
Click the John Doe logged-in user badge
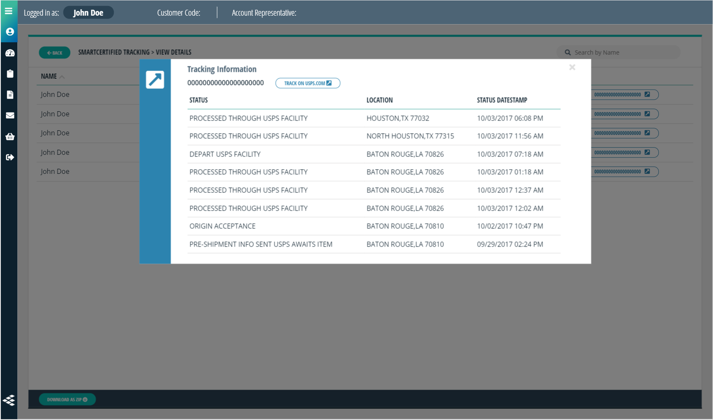coord(88,13)
